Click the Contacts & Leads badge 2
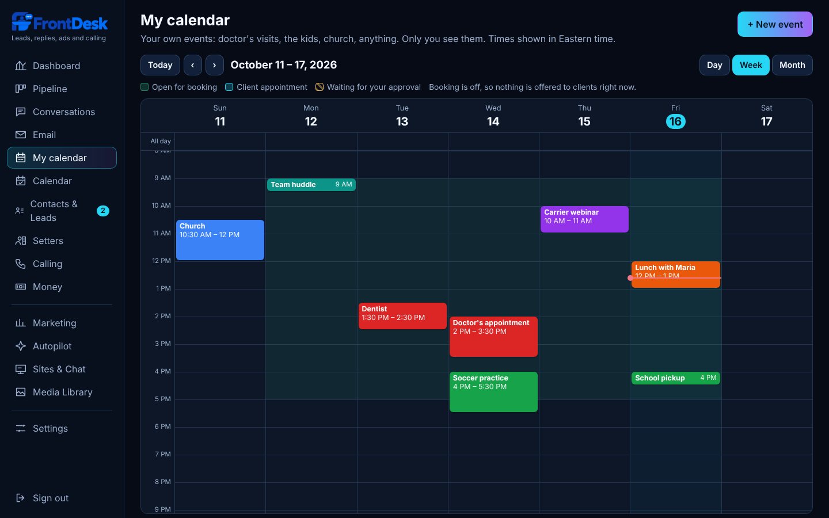Image resolution: width=829 pixels, height=518 pixels. coord(103,211)
